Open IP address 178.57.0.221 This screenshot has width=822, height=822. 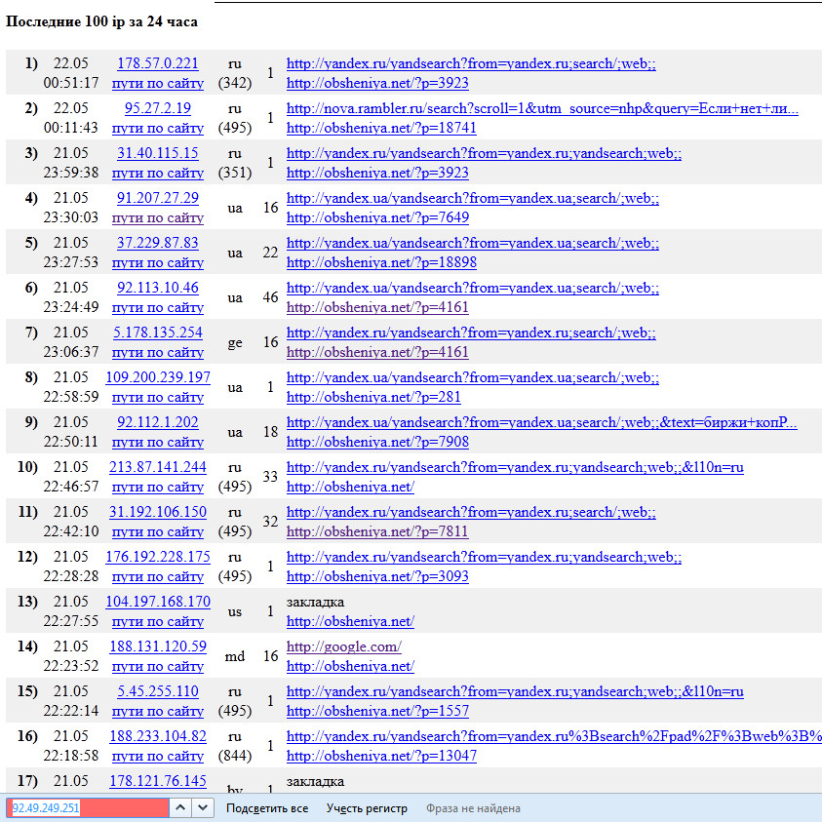(158, 63)
